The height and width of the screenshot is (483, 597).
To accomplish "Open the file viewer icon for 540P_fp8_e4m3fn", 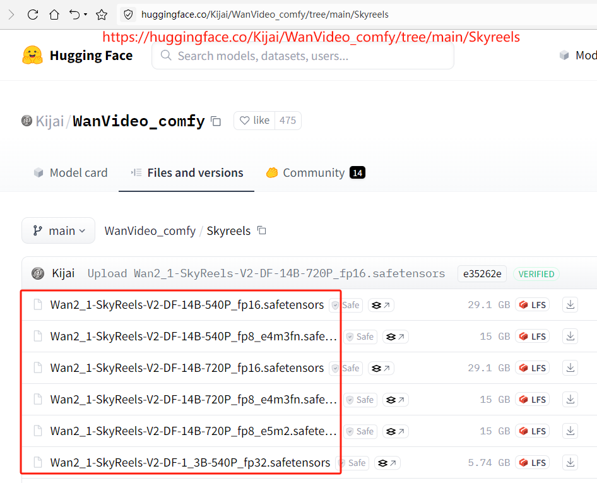I will point(395,337).
